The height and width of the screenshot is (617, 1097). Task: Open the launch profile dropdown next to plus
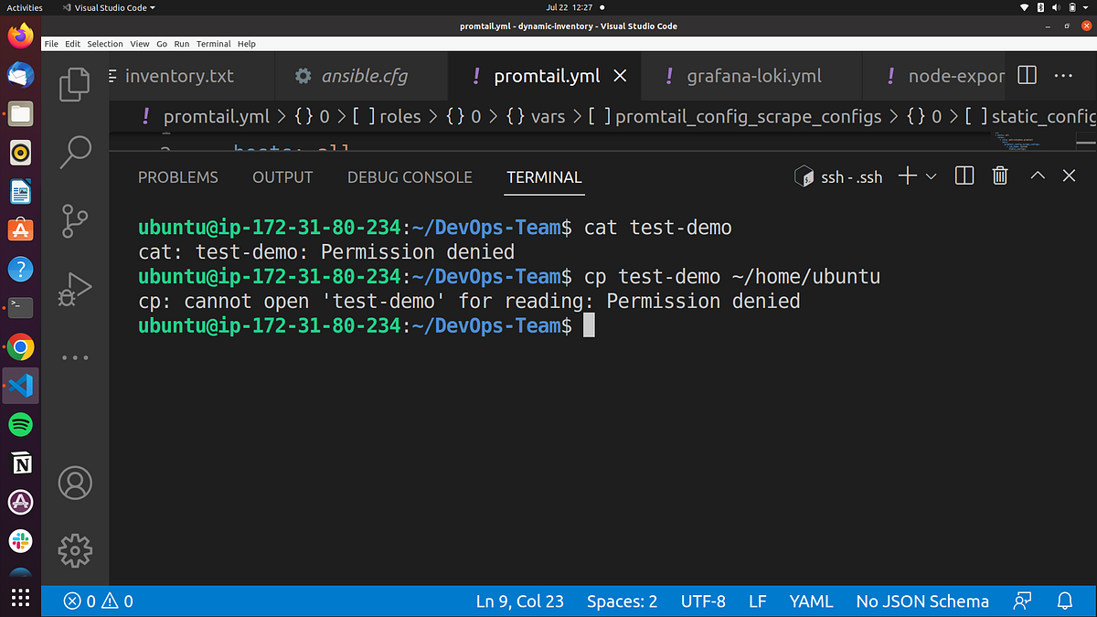[932, 176]
